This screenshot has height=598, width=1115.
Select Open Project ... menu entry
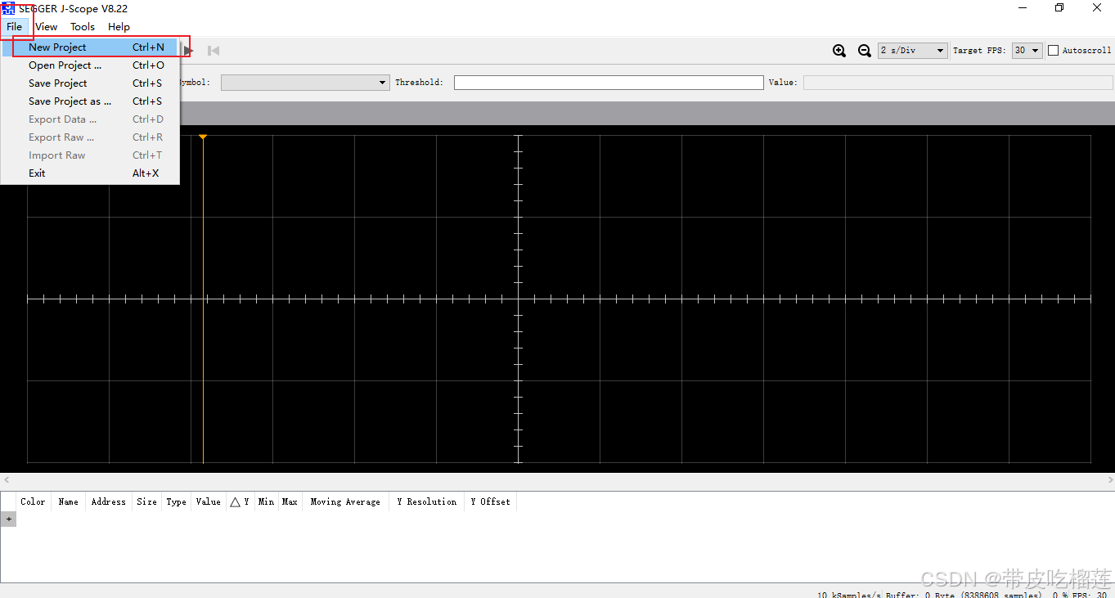click(x=90, y=65)
